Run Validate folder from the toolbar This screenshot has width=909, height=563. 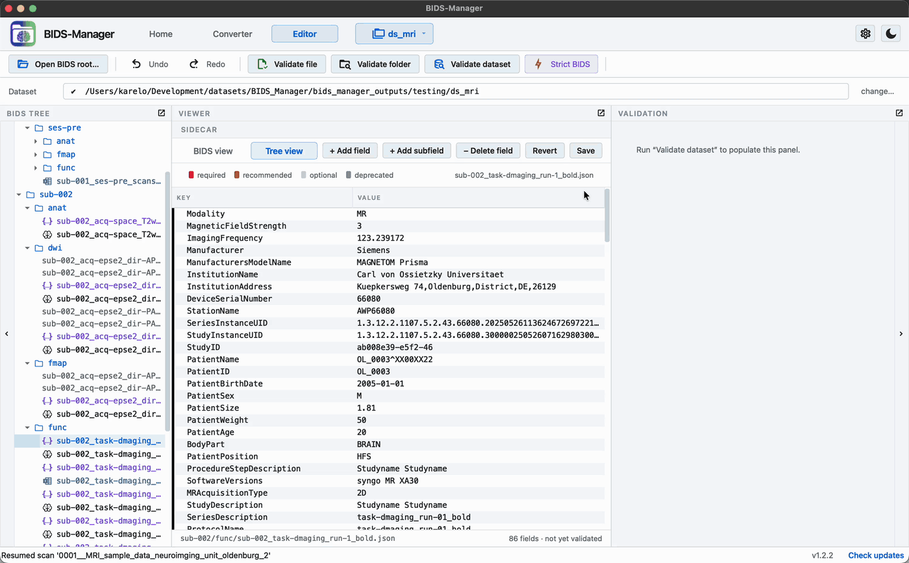(x=375, y=64)
